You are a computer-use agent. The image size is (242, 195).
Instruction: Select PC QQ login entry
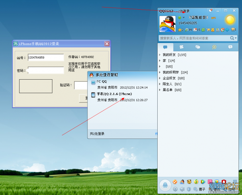click(122, 84)
